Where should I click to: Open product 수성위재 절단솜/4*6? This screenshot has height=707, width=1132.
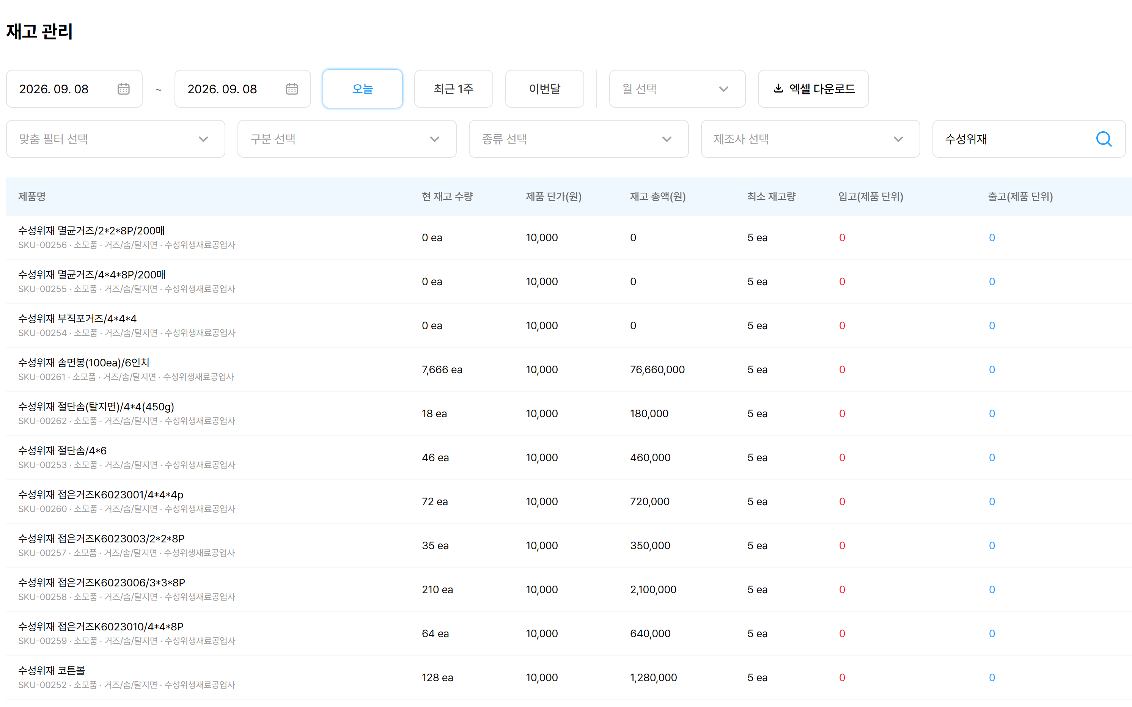point(63,450)
